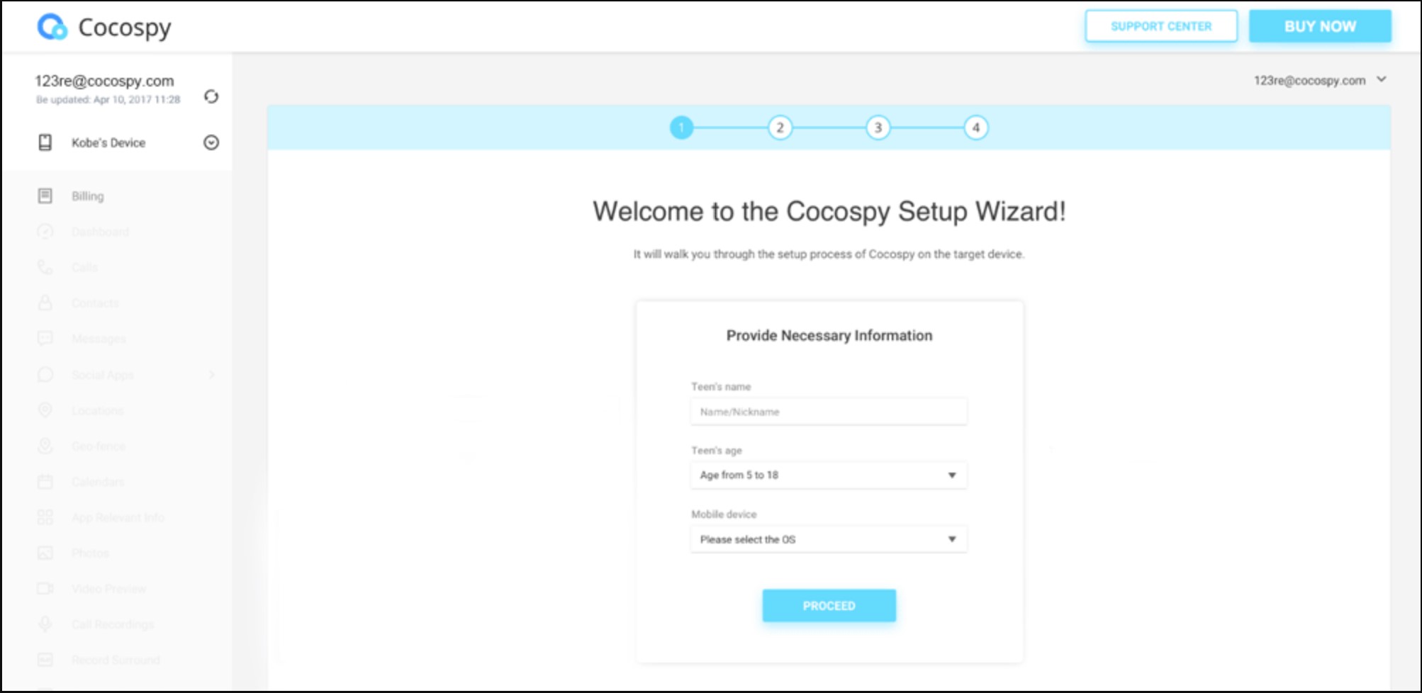Open the Messages menu item
This screenshot has height=693, width=1422.
99,339
